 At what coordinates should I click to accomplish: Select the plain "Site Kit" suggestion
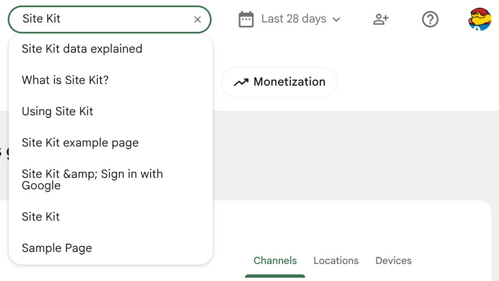pos(41,217)
